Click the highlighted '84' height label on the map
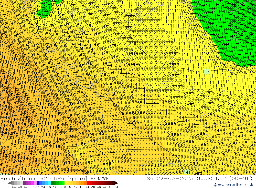 coord(186,172)
